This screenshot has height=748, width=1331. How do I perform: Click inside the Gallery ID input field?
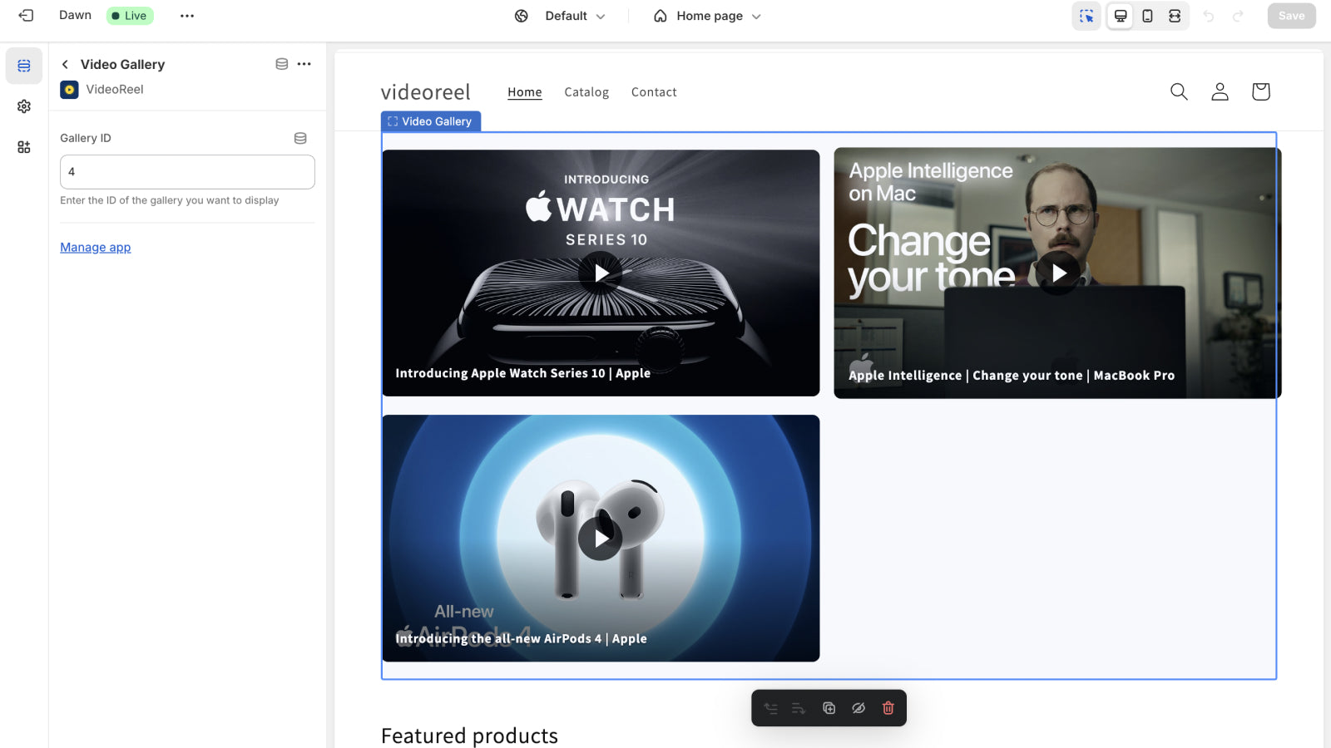[186, 171]
